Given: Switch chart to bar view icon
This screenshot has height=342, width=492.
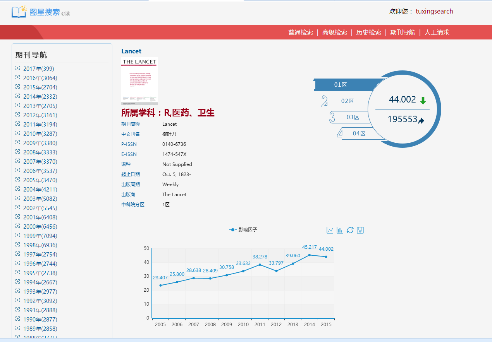Looking at the screenshot, I should pyautogui.click(x=340, y=230).
